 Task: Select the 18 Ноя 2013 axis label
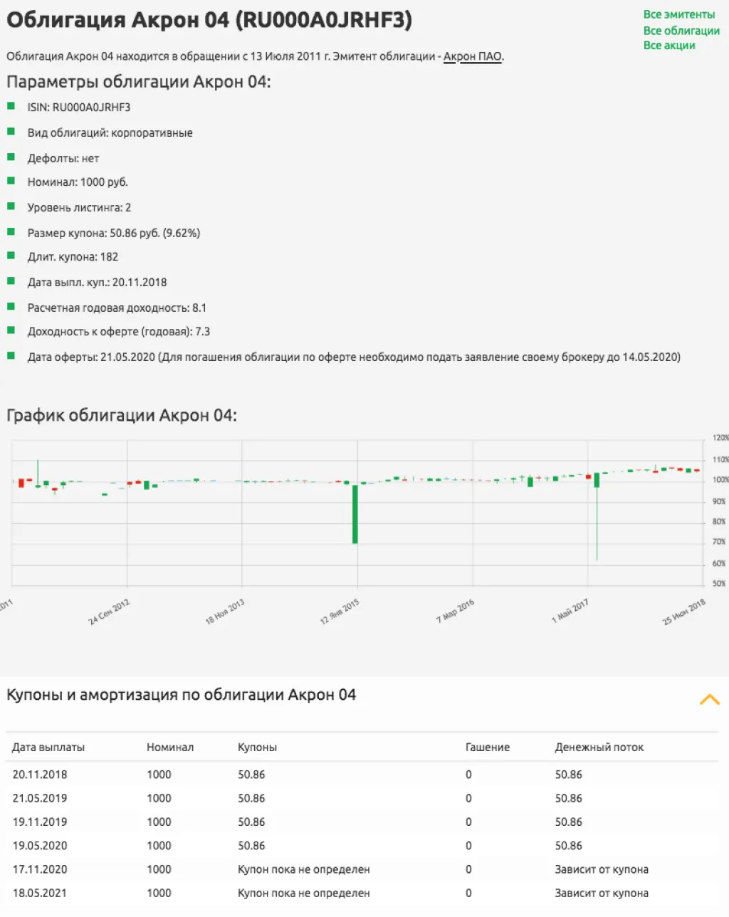pyautogui.click(x=225, y=612)
